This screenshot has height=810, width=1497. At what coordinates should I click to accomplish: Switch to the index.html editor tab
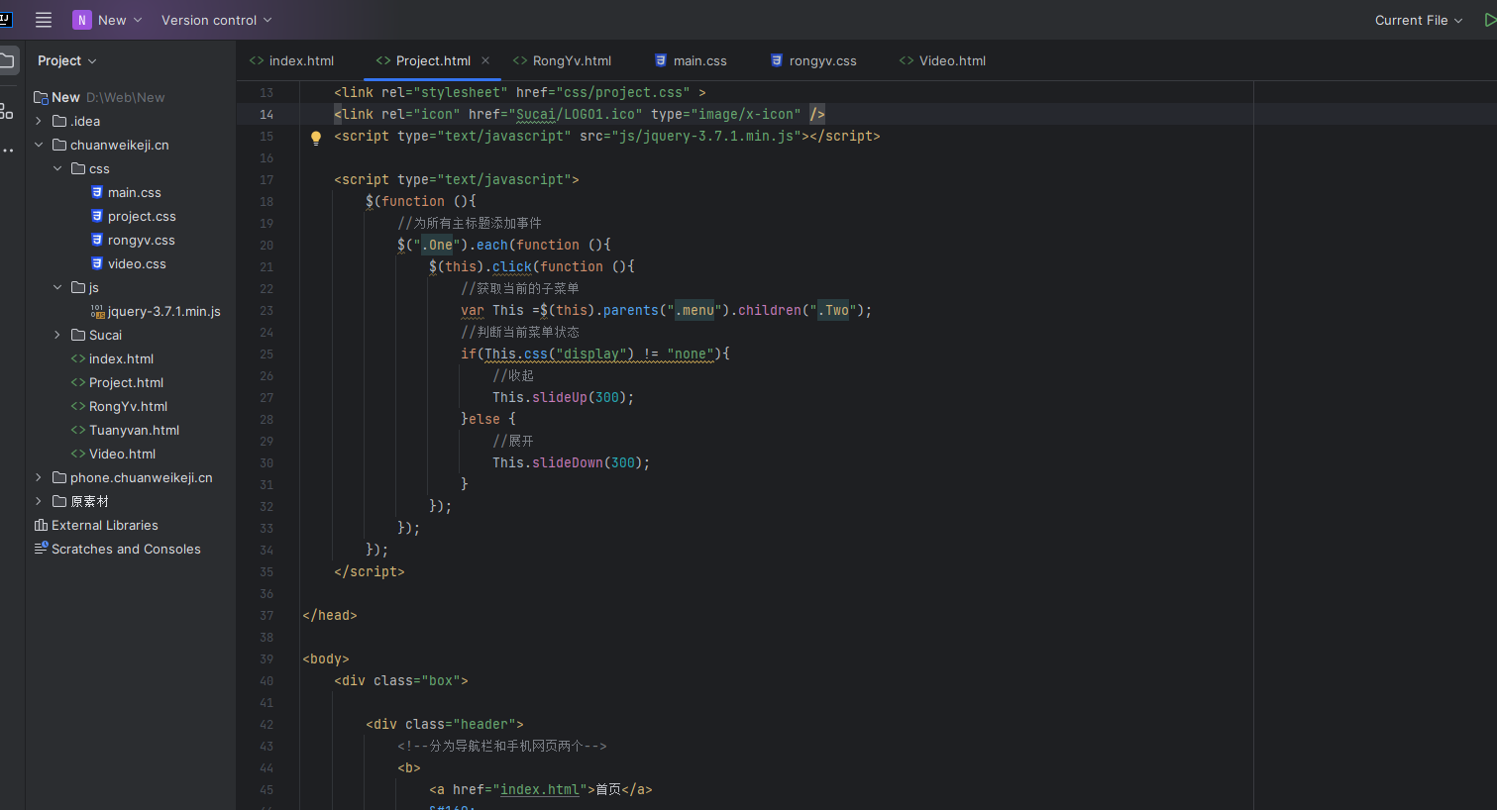292,60
